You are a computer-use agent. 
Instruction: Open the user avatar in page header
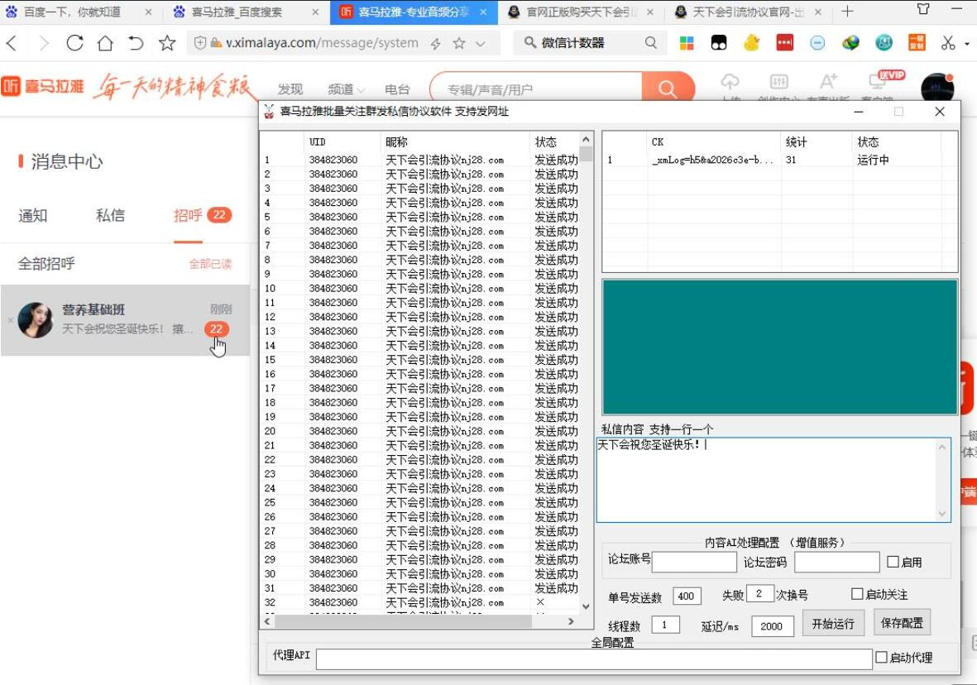[x=937, y=88]
